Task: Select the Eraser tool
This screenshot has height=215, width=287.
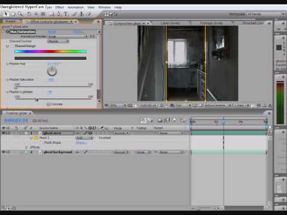Action: pyautogui.click(x=88, y=14)
